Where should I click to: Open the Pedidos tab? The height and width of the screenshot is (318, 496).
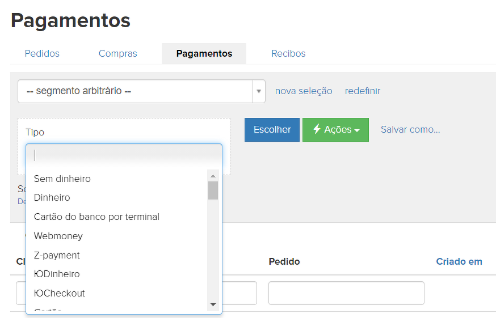tap(42, 53)
